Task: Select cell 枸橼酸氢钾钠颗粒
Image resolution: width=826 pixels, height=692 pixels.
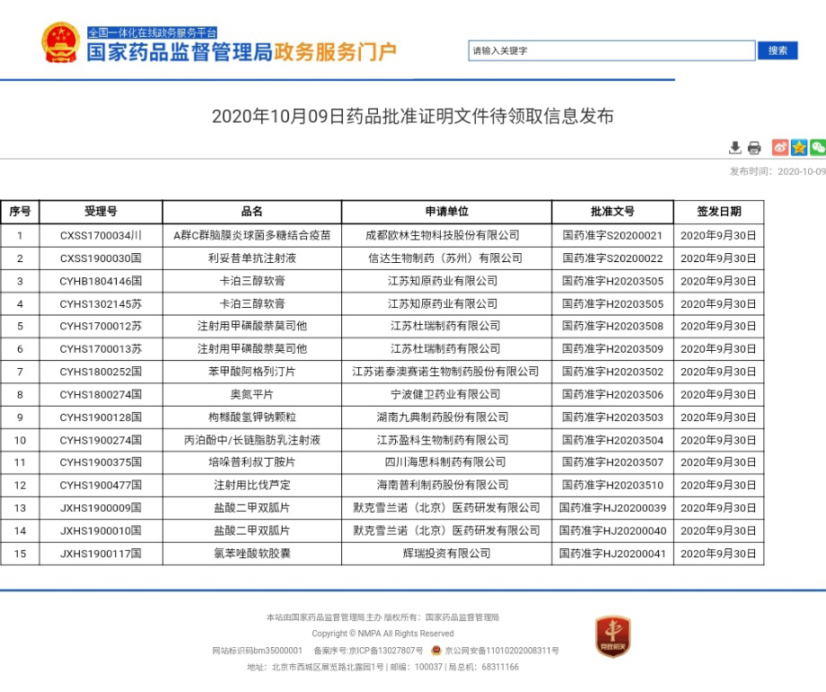Action: pyautogui.click(x=251, y=417)
